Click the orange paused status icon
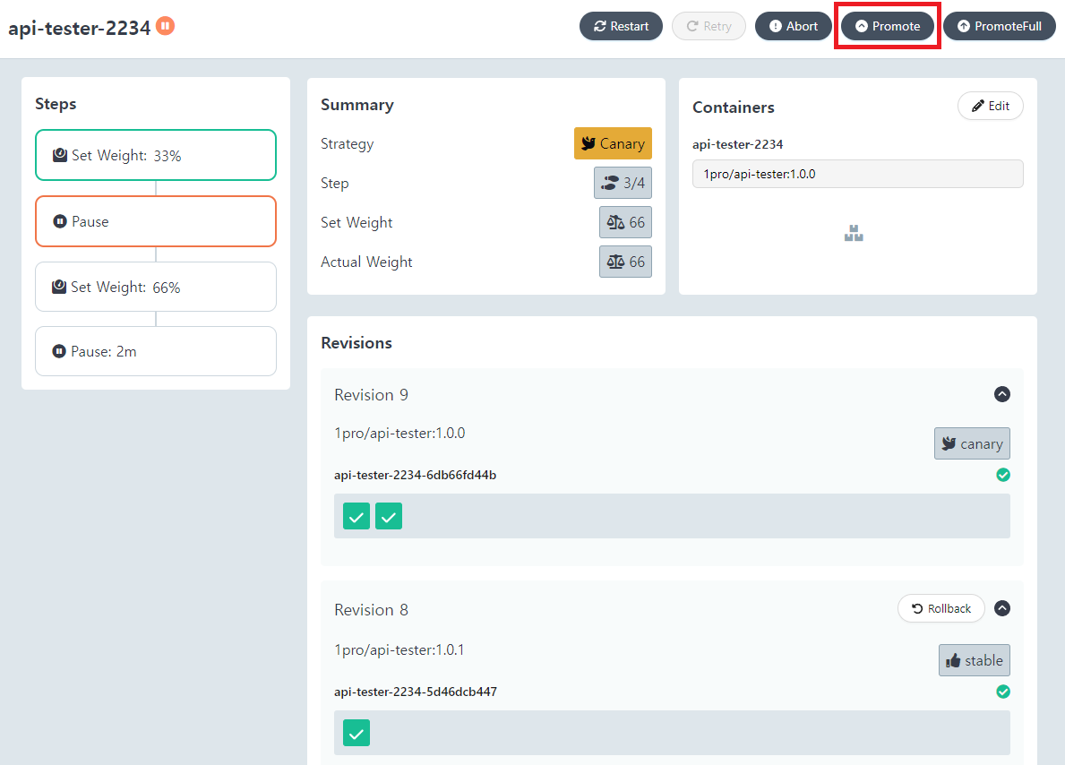Viewport: 1065px width, 765px height. 165,26
